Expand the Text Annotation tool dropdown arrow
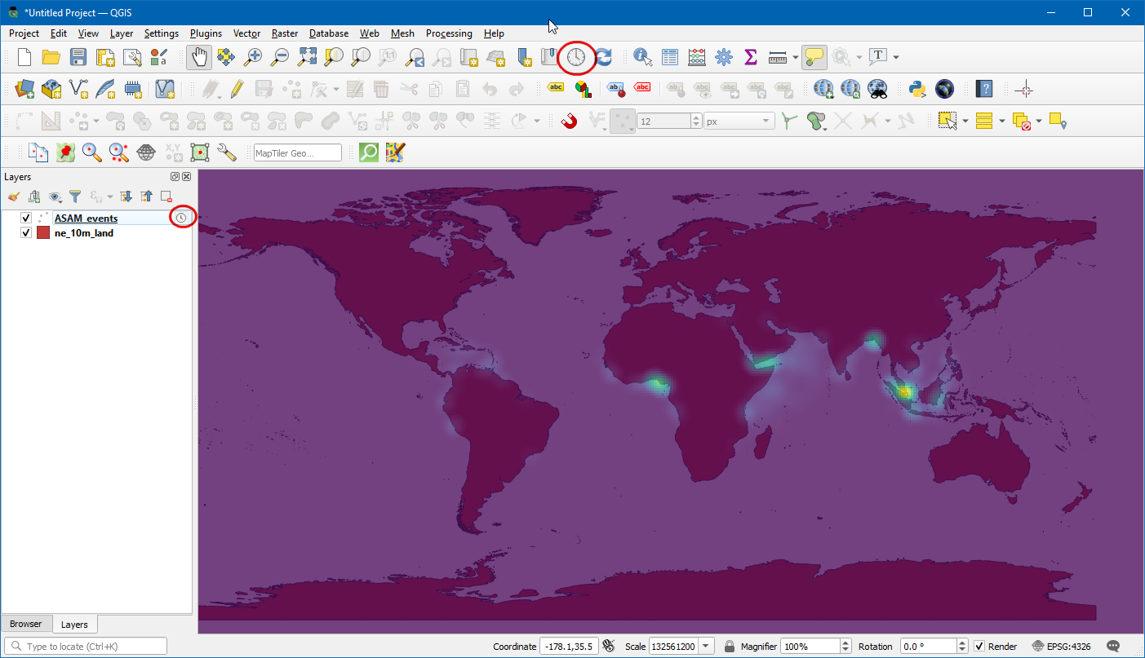The height and width of the screenshot is (658, 1145). pos(896,57)
